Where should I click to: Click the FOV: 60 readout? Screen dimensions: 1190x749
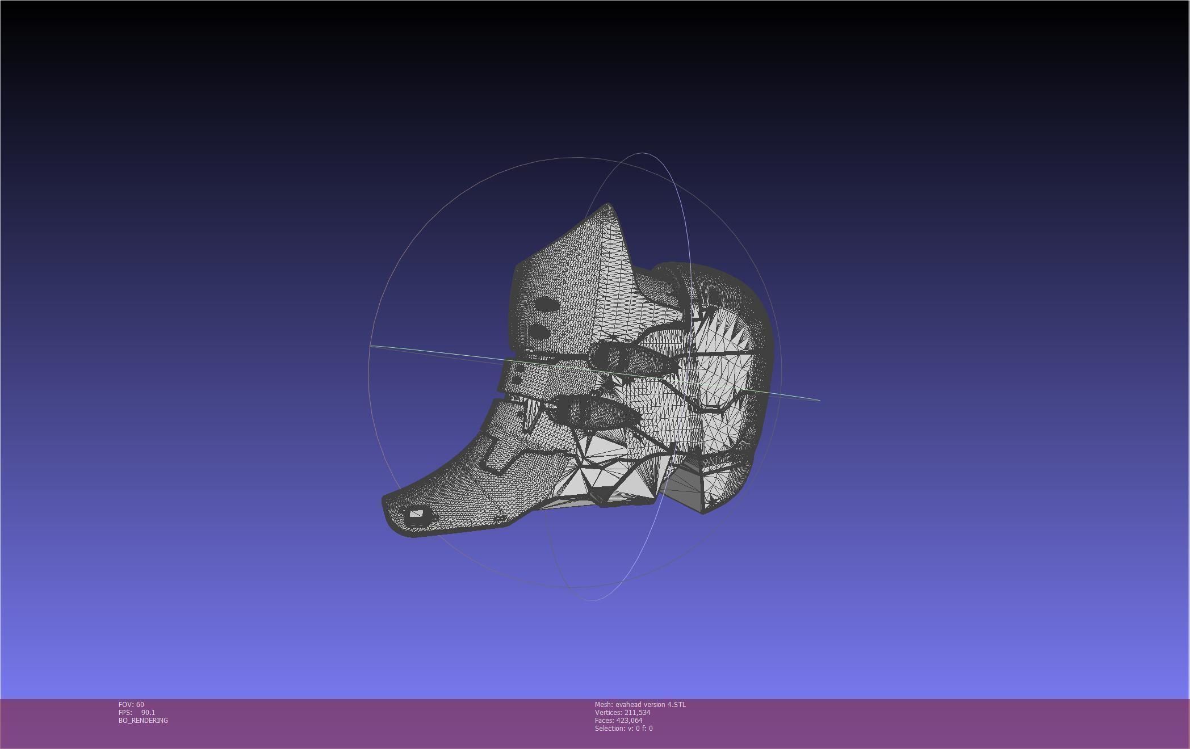131,704
